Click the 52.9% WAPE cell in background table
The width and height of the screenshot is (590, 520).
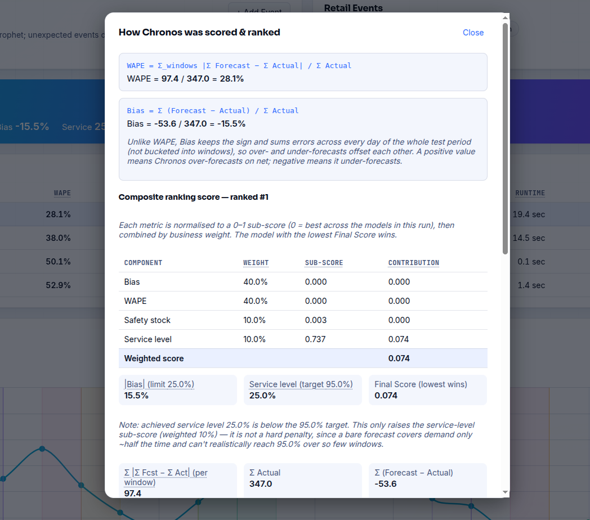click(59, 285)
